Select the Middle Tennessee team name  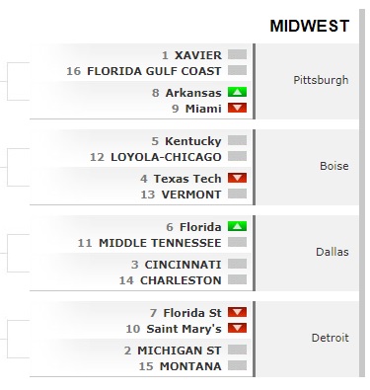[x=160, y=243]
